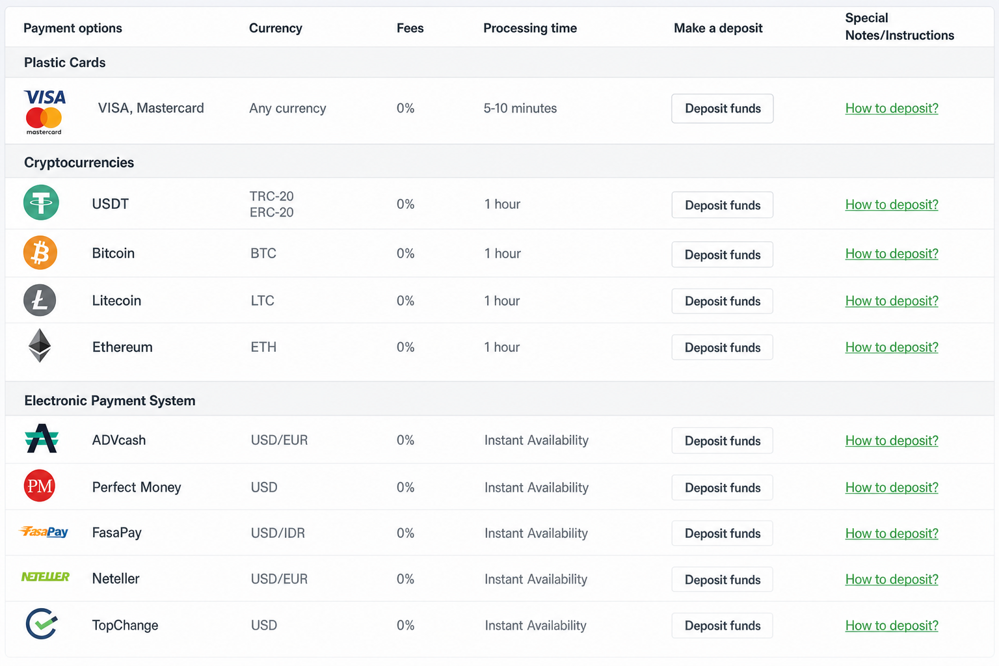This screenshot has height=666, width=999.
Task: Click the ADVcash logo icon
Action: (42, 438)
